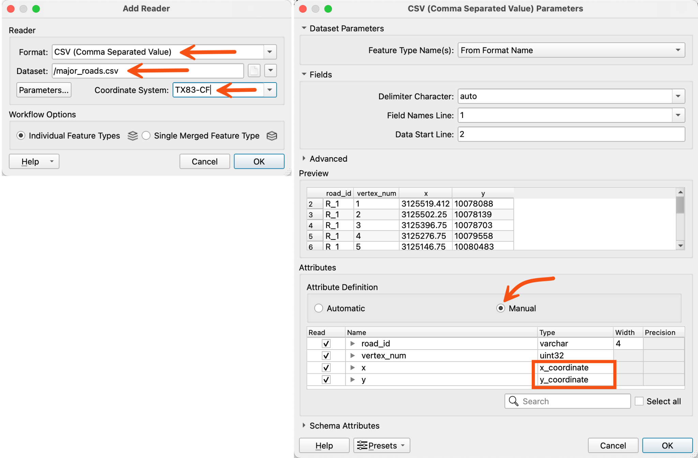Click the attribute Search field
This screenshot has height=458, width=698.
click(x=568, y=401)
